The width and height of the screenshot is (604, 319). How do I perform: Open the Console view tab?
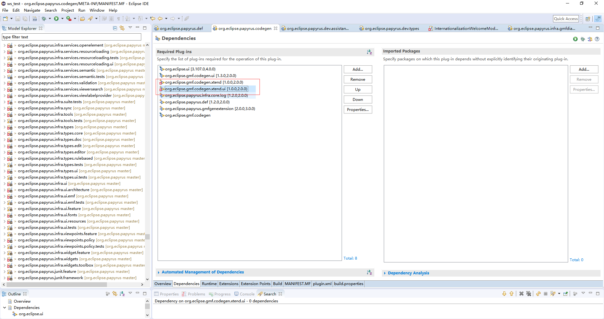click(x=244, y=294)
